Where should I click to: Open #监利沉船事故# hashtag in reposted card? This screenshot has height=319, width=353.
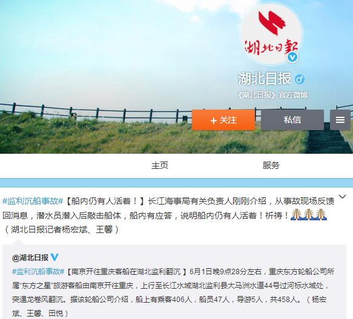[38, 272]
